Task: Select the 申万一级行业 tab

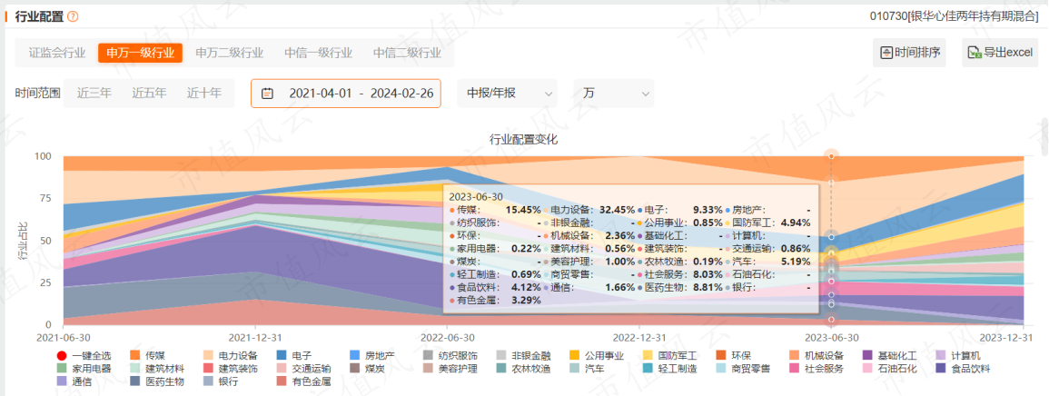Action: pyautogui.click(x=140, y=53)
